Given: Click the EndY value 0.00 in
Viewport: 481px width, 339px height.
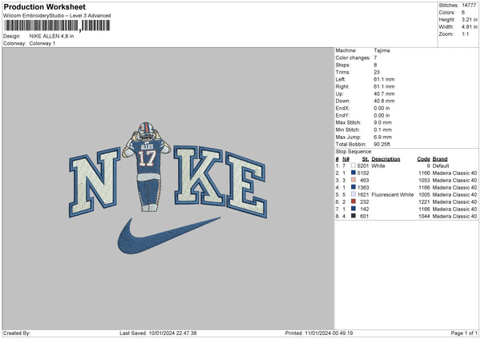Looking at the screenshot, I should (x=382, y=115).
